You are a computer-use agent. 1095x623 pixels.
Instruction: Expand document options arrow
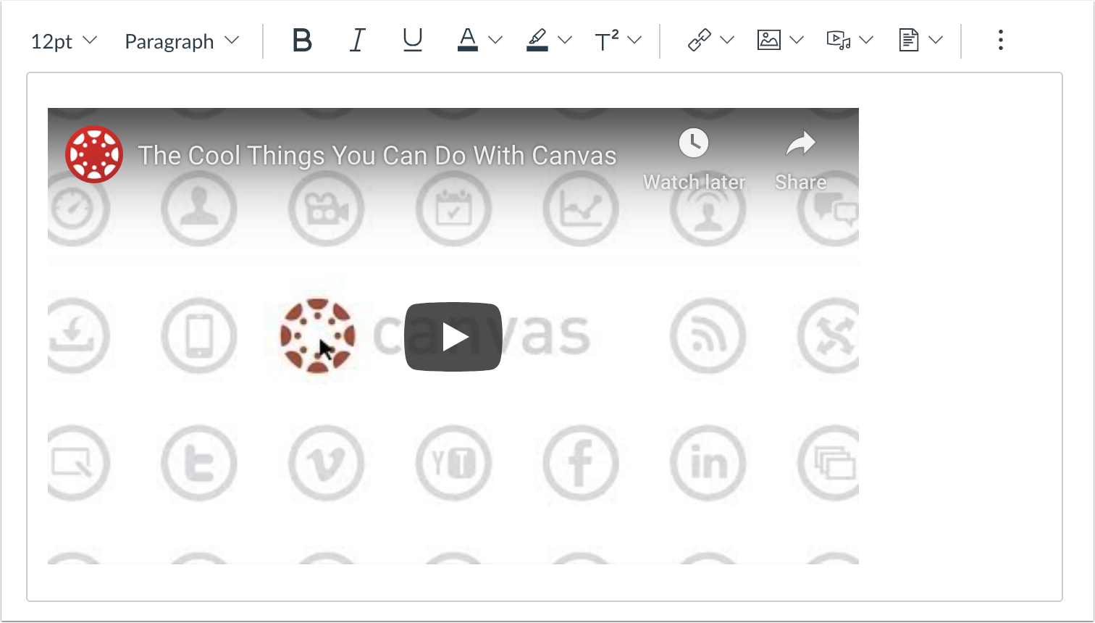point(936,41)
